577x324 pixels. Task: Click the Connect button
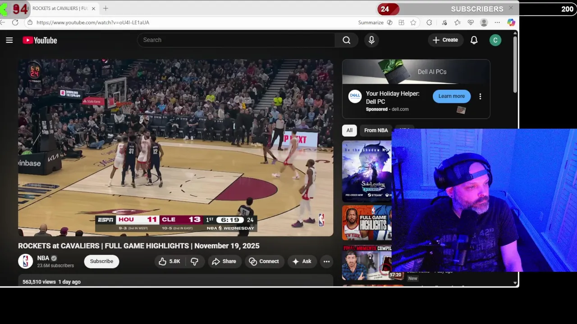tap(264, 261)
